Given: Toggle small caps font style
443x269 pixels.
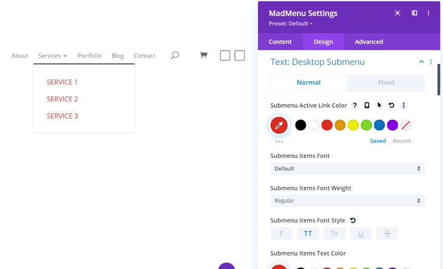Looking at the screenshot, I should [334, 234].
